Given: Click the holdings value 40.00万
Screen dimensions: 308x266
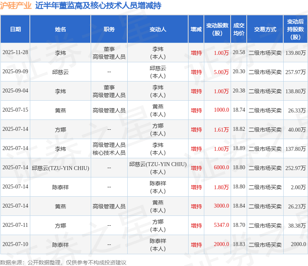Looking at the screenshot, I should [x=297, y=130].
